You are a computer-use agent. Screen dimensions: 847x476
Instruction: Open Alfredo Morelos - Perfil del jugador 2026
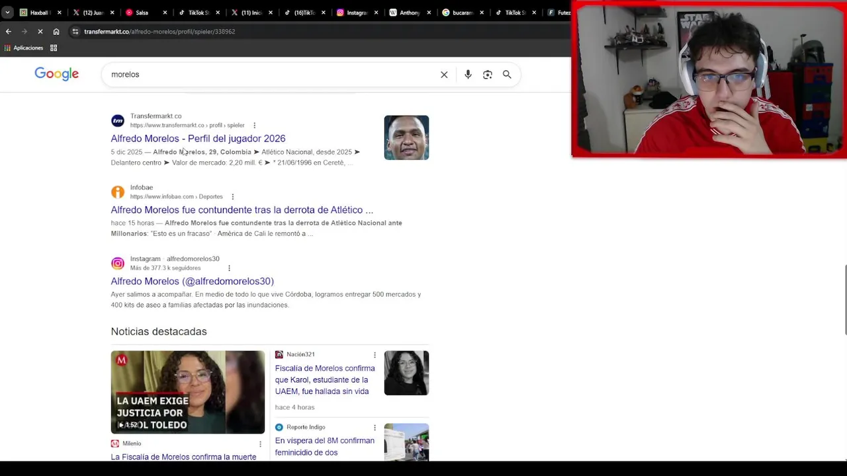198,138
